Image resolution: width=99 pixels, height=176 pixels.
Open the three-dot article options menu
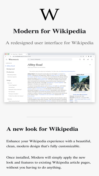(x=90, y=65)
